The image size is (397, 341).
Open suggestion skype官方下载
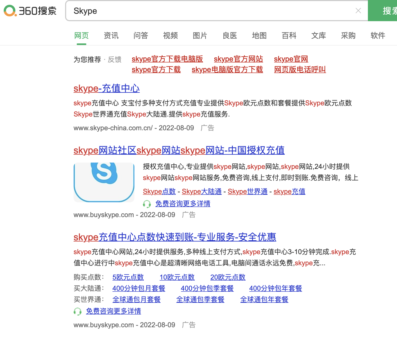[x=156, y=70]
